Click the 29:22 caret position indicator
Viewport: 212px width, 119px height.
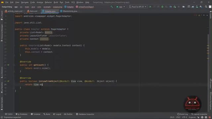pos(172,117)
